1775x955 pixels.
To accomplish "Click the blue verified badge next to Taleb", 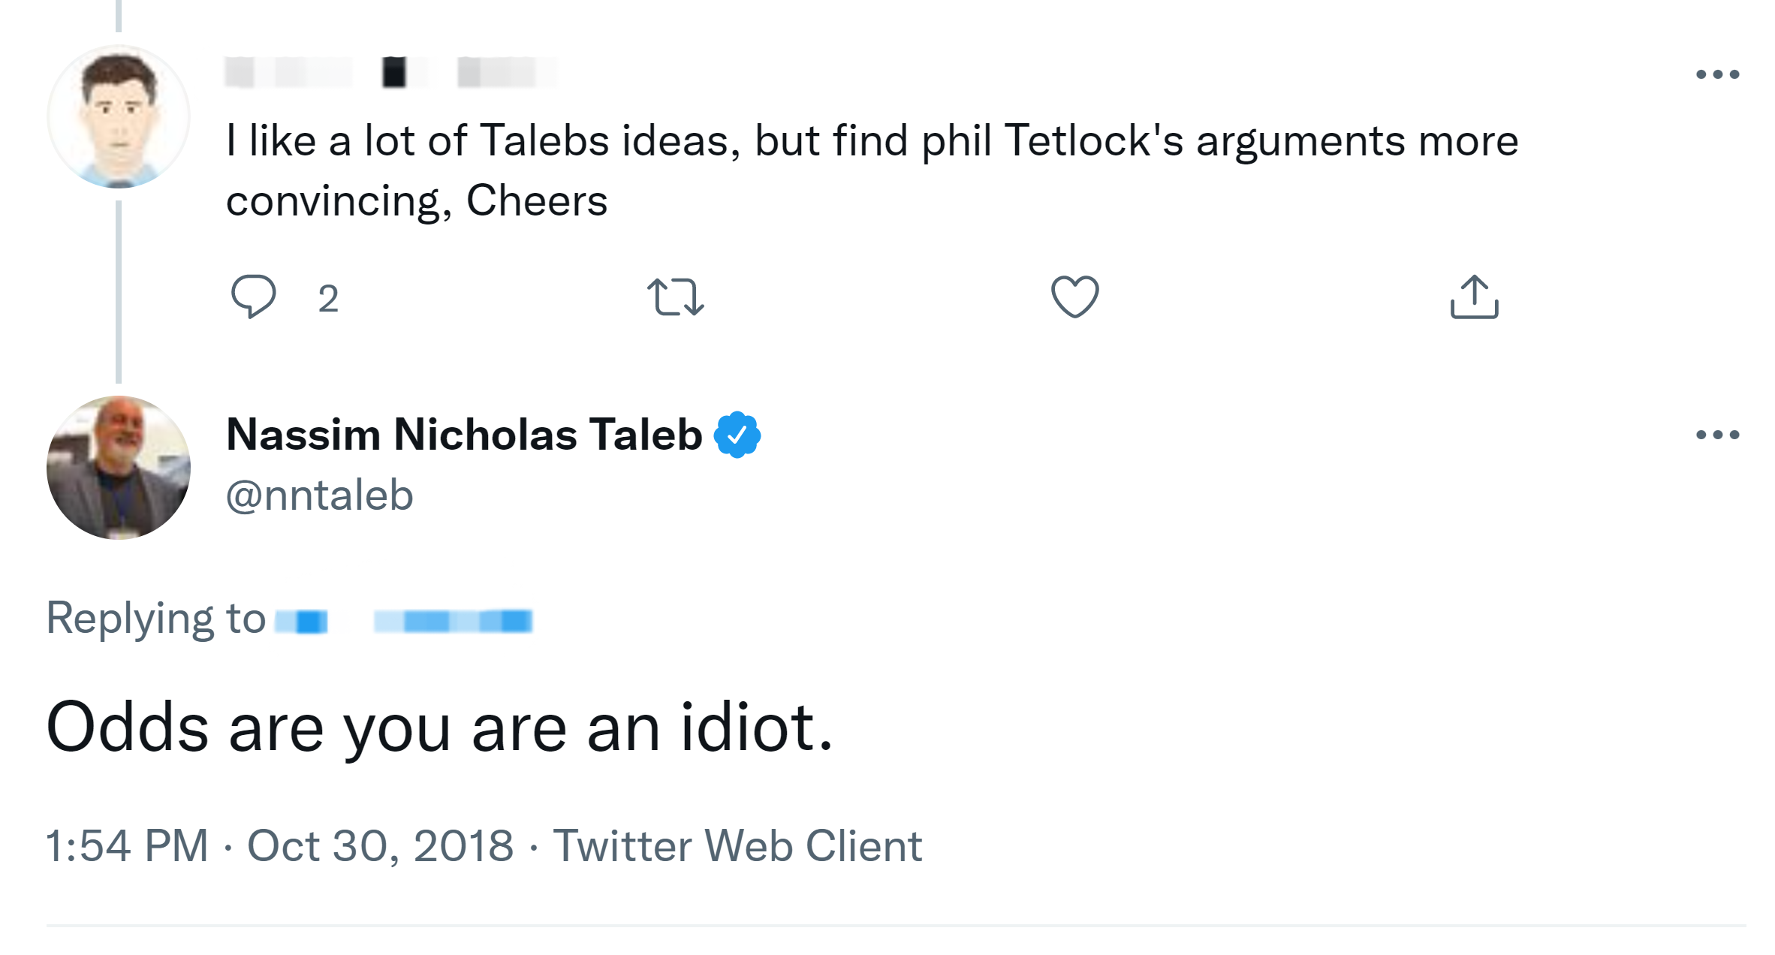I will pyautogui.click(x=737, y=435).
